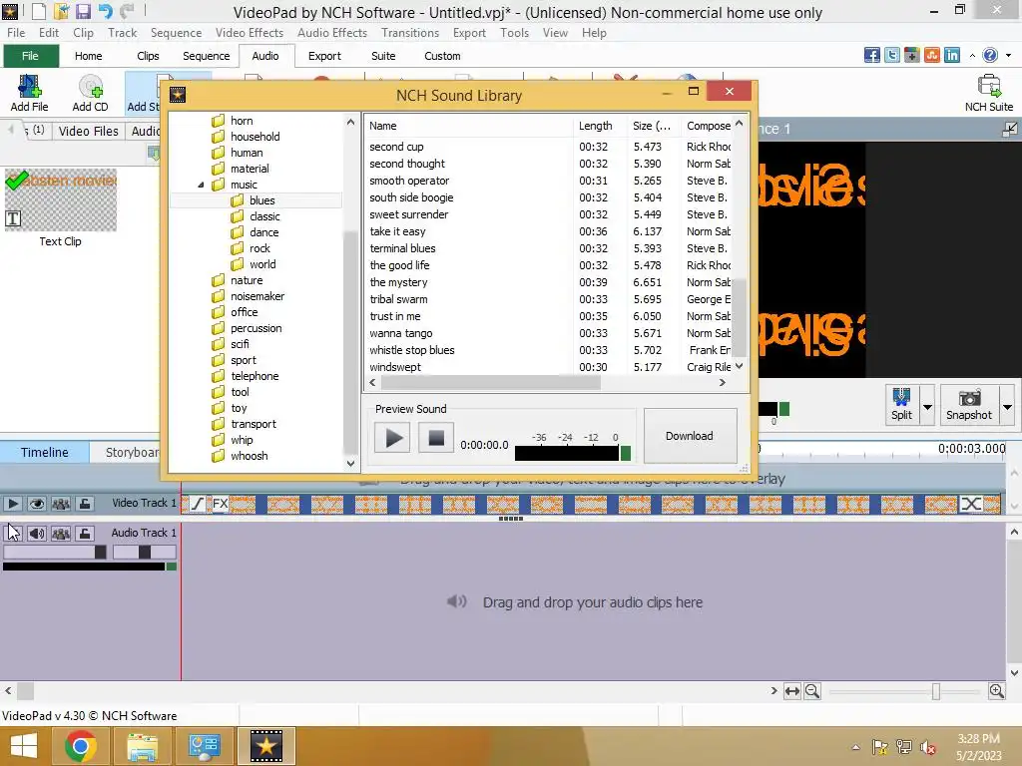Viewport: 1022px width, 766px height.
Task: Select the percussion folder
Action: (256, 328)
